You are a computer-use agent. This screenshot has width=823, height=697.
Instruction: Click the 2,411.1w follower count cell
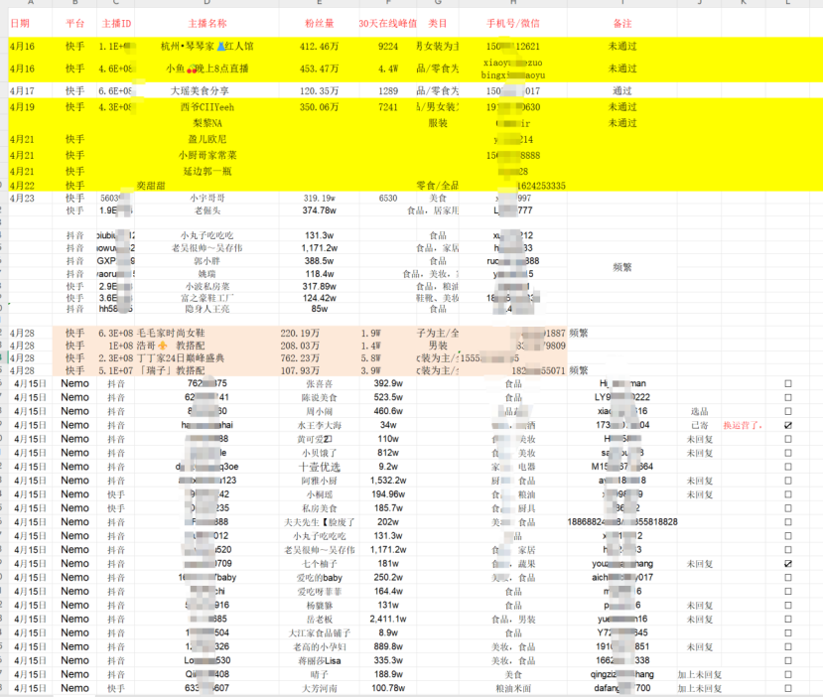click(x=388, y=619)
